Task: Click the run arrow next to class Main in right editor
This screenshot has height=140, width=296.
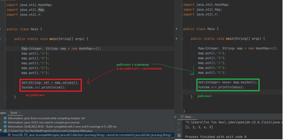Action: (177, 29)
